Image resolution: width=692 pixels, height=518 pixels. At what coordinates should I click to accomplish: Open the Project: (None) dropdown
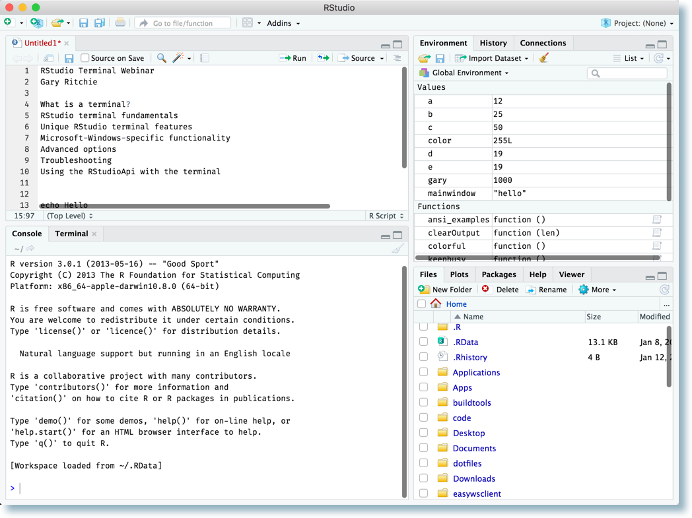[637, 23]
